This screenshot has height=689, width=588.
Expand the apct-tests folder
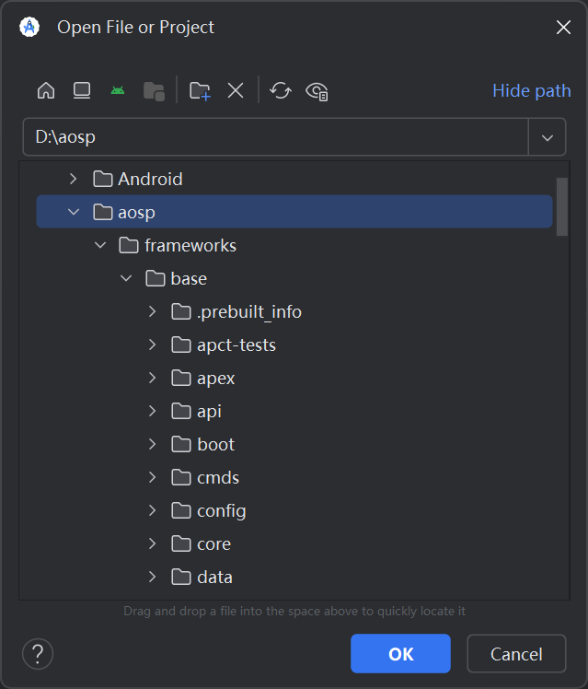[152, 344]
